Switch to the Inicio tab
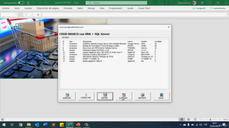229x128 pixels. point(17,8)
